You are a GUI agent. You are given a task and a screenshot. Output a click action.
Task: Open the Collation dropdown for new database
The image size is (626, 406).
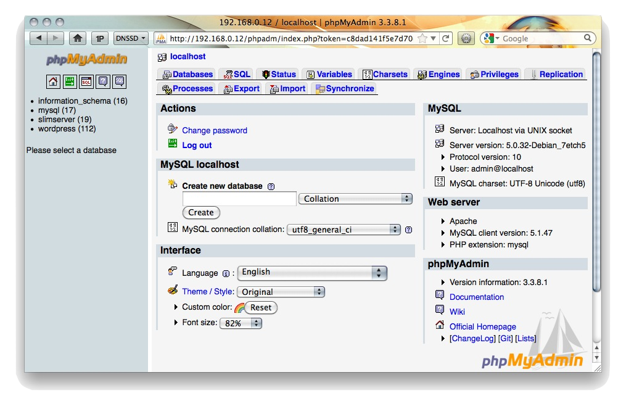355,199
